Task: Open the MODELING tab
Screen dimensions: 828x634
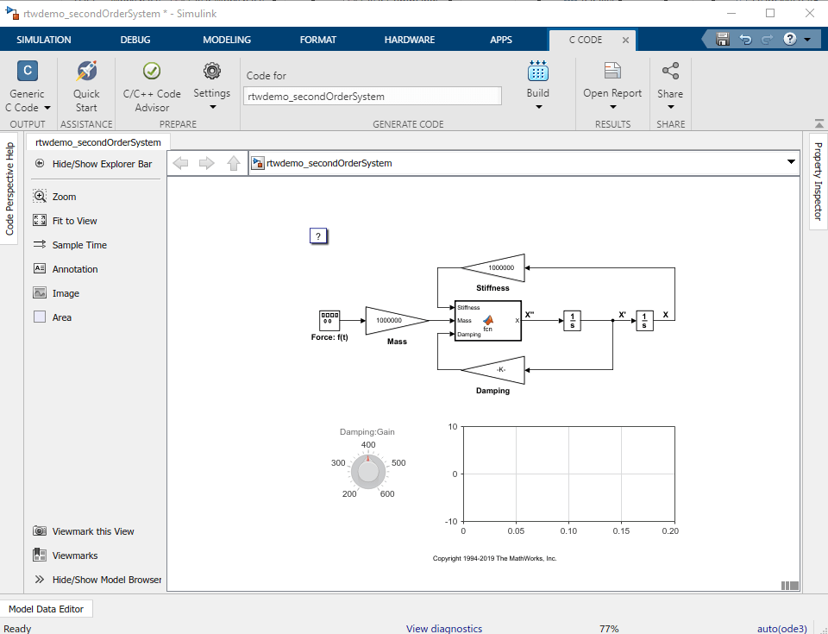Action: [x=227, y=40]
